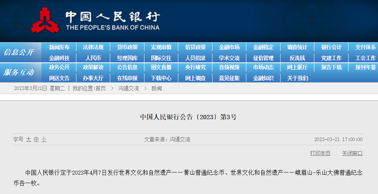The width and height of the screenshot is (378, 194).
Task: Open 征信管理 navigation item
Action: (x=263, y=58)
